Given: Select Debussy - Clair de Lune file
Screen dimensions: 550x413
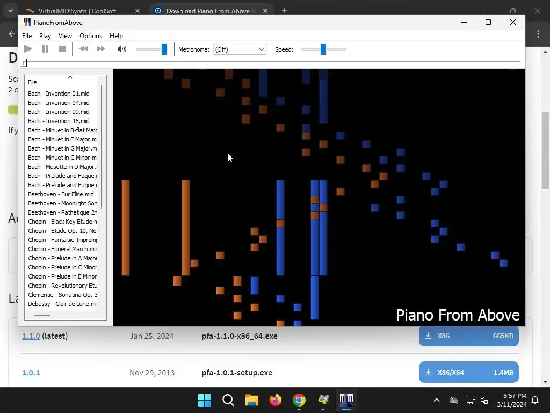Looking at the screenshot, I should 62,303.
